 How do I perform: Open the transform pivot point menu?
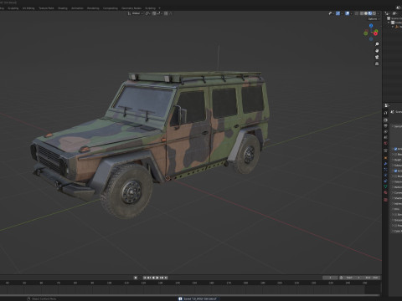click(147, 13)
